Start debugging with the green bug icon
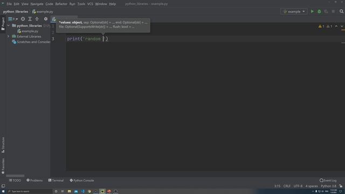The image size is (345, 194). (x=319, y=11)
